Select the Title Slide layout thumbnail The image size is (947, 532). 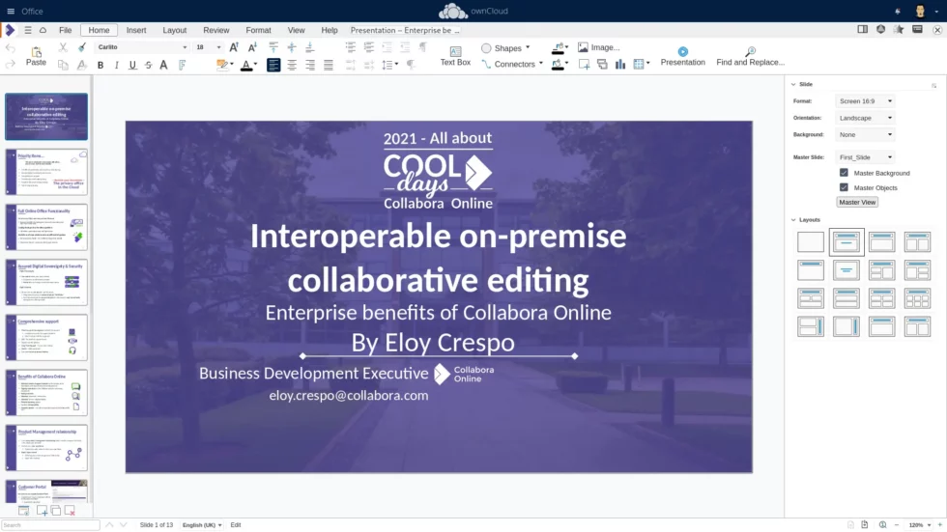(847, 242)
